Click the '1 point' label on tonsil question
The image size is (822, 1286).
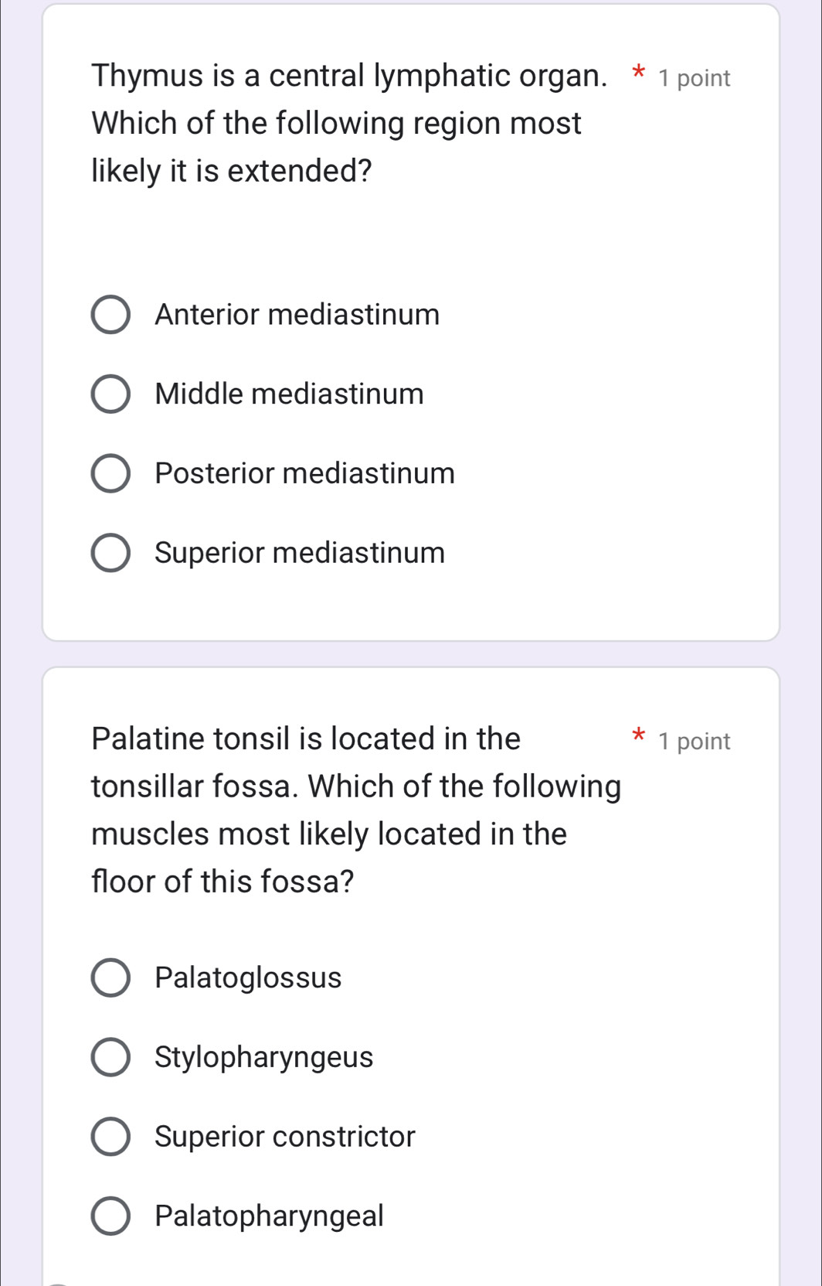[694, 742]
